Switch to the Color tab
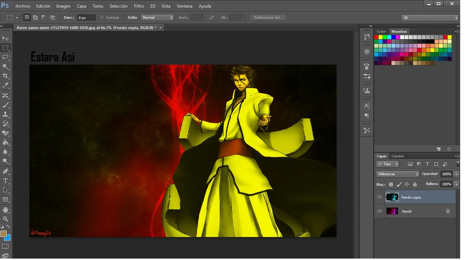The image size is (476, 260). pyautogui.click(x=381, y=32)
